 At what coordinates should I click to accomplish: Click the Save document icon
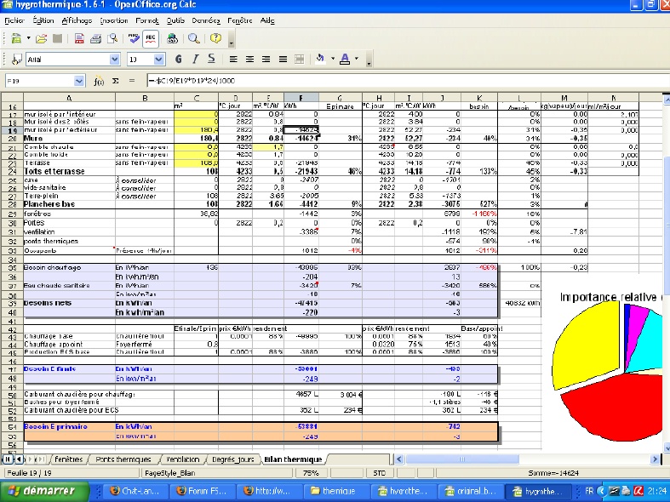coord(57,39)
